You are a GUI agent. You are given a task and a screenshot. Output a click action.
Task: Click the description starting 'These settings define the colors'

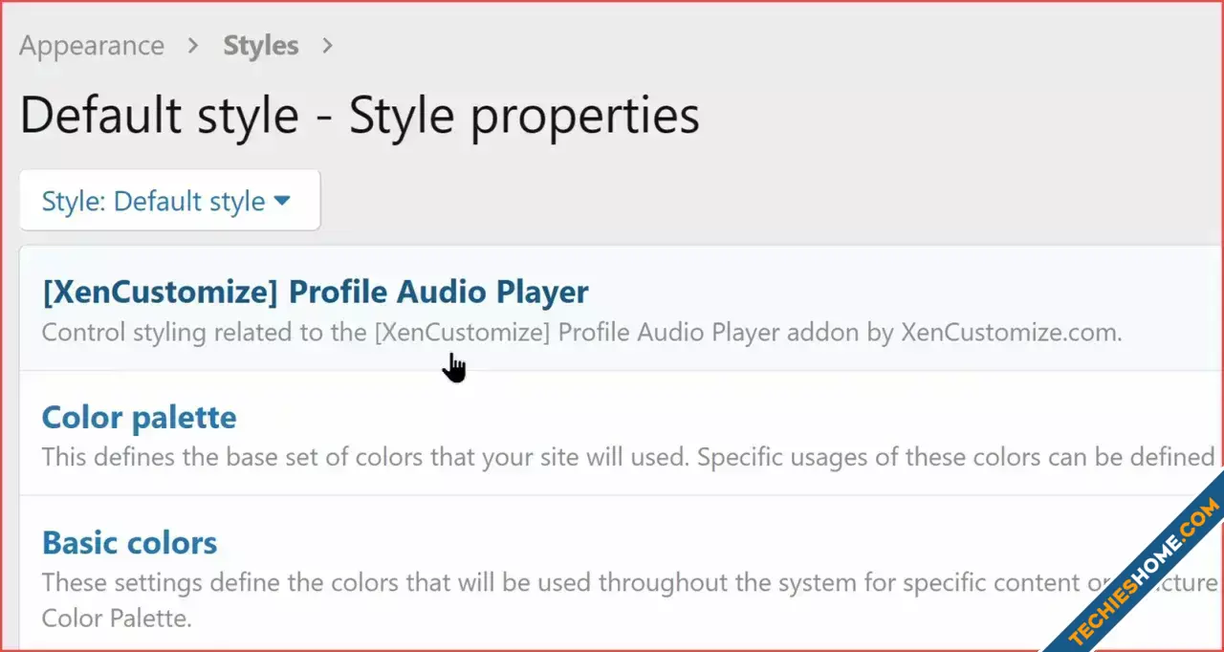(631, 599)
